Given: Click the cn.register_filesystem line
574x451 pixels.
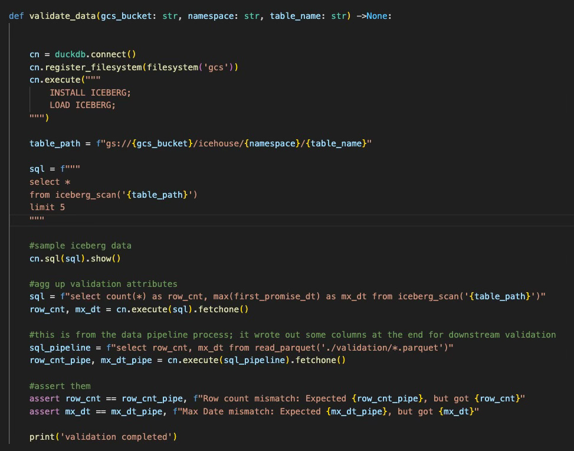Looking at the screenshot, I should (x=134, y=67).
